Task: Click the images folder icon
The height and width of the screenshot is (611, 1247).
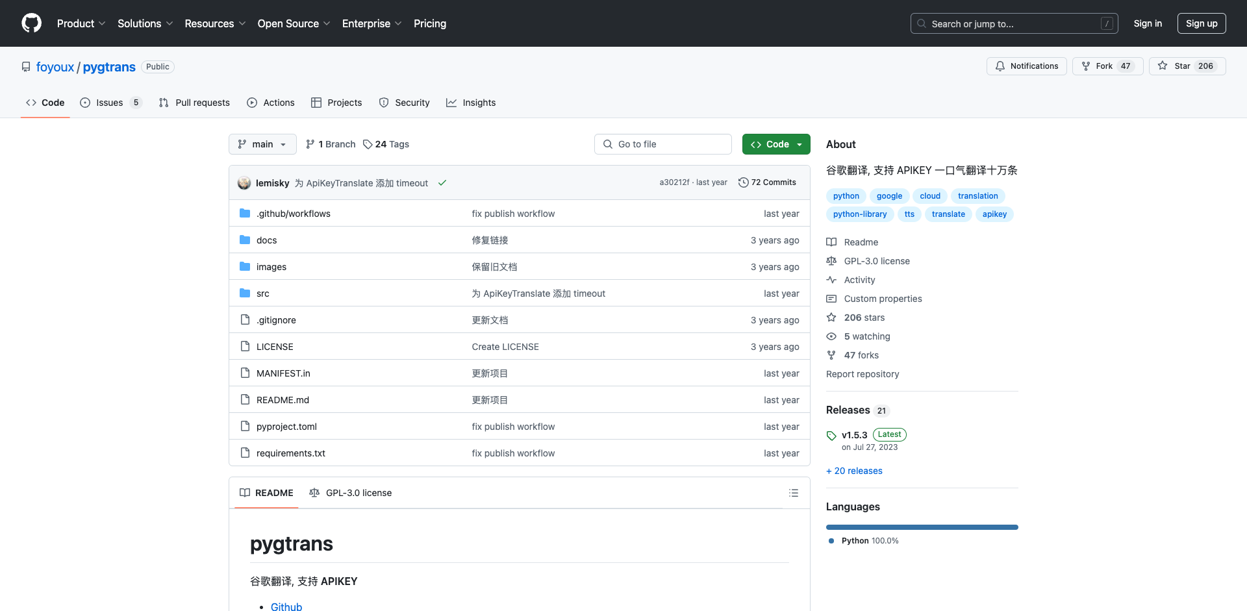Action: coord(245,266)
